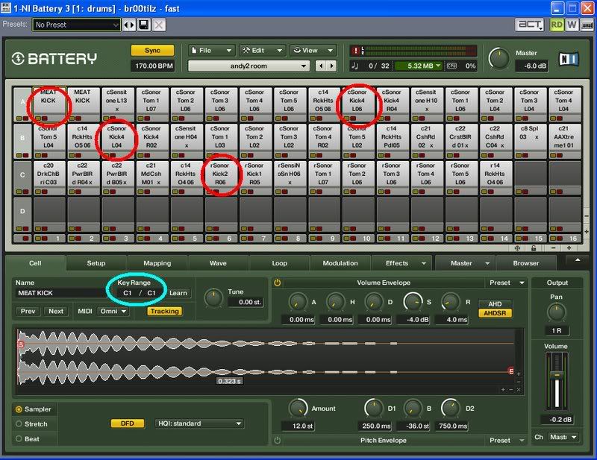Image resolution: width=597 pixels, height=460 pixels.
Task: Click the Tune knob
Action: point(213,298)
